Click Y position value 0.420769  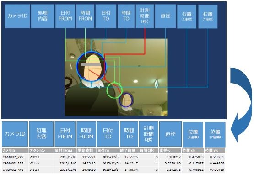click(x=217, y=169)
